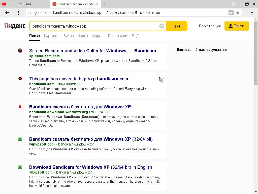
Task: Click the scrollbar down arrow
Action: pyautogui.click(x=256, y=192)
